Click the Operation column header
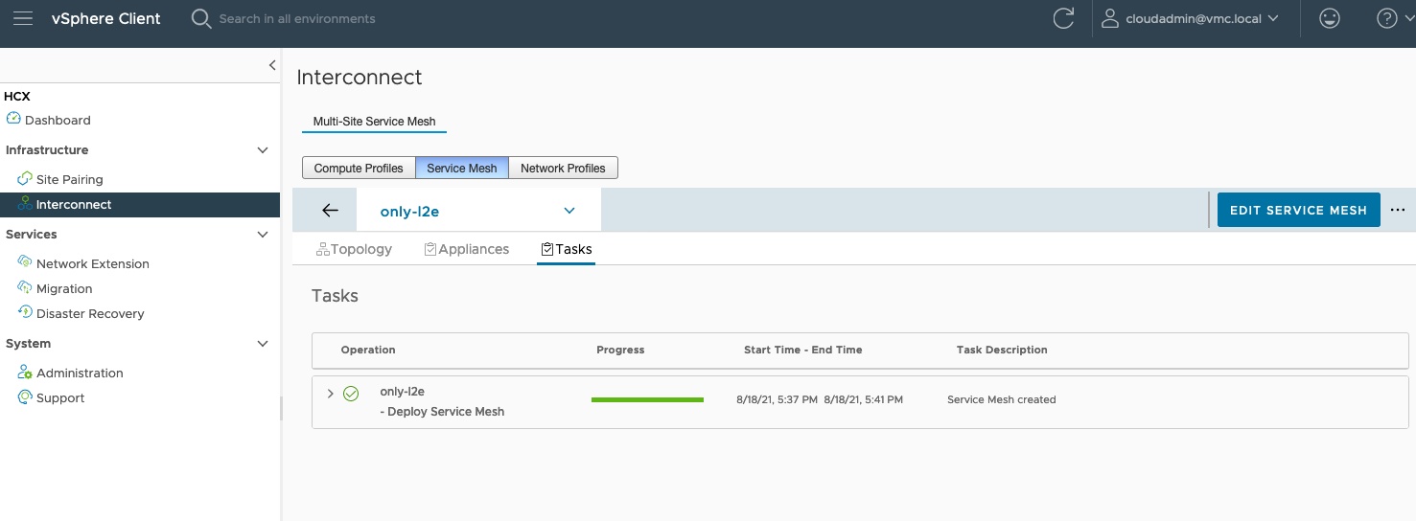Screen dimensions: 1416x521 [368, 350]
